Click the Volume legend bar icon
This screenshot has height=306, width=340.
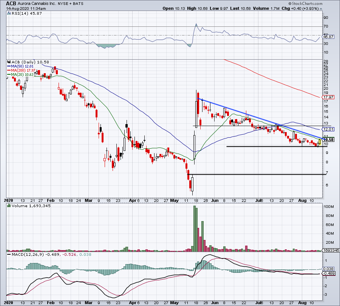click(x=9, y=206)
